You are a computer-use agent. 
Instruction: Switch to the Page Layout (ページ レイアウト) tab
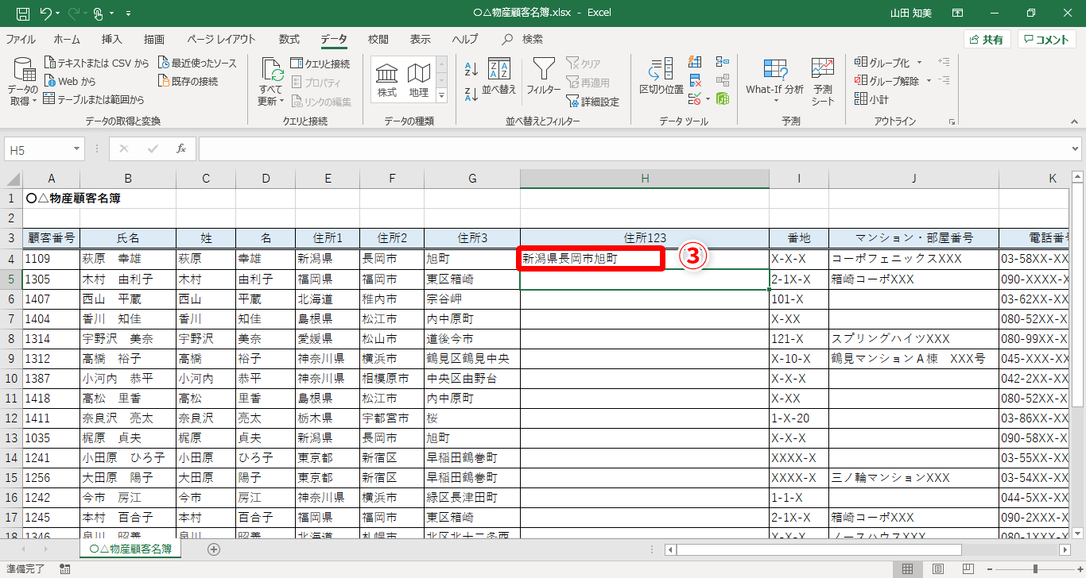point(221,39)
